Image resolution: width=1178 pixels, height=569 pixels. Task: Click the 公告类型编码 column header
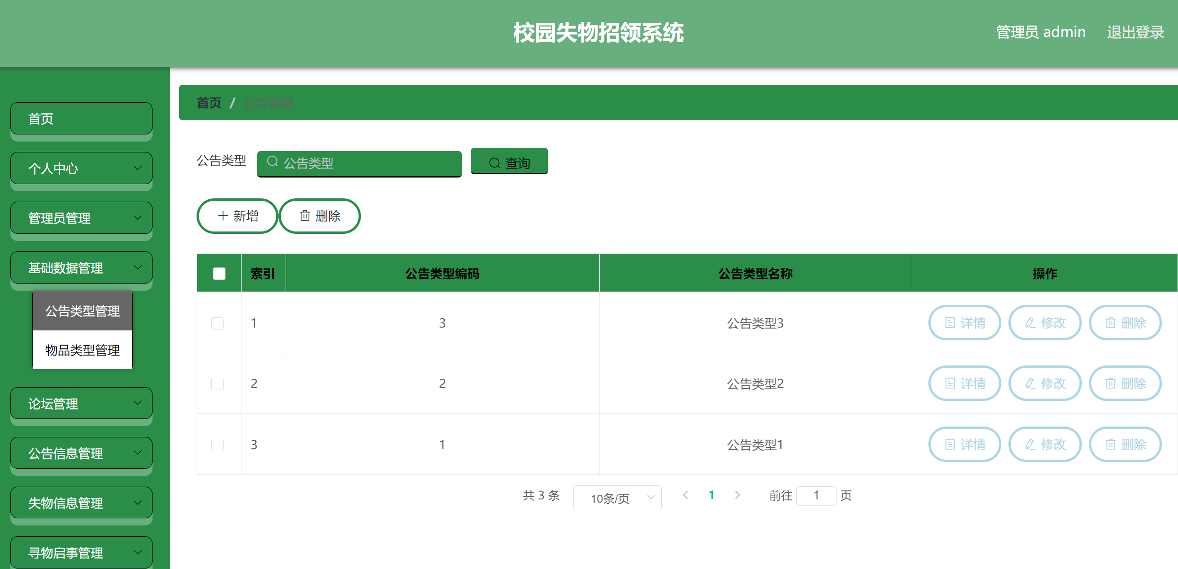[x=442, y=274]
